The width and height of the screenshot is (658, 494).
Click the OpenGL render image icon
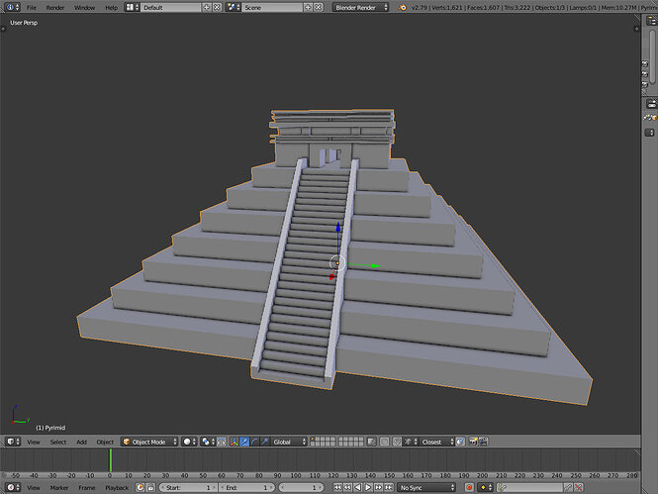[x=473, y=442]
